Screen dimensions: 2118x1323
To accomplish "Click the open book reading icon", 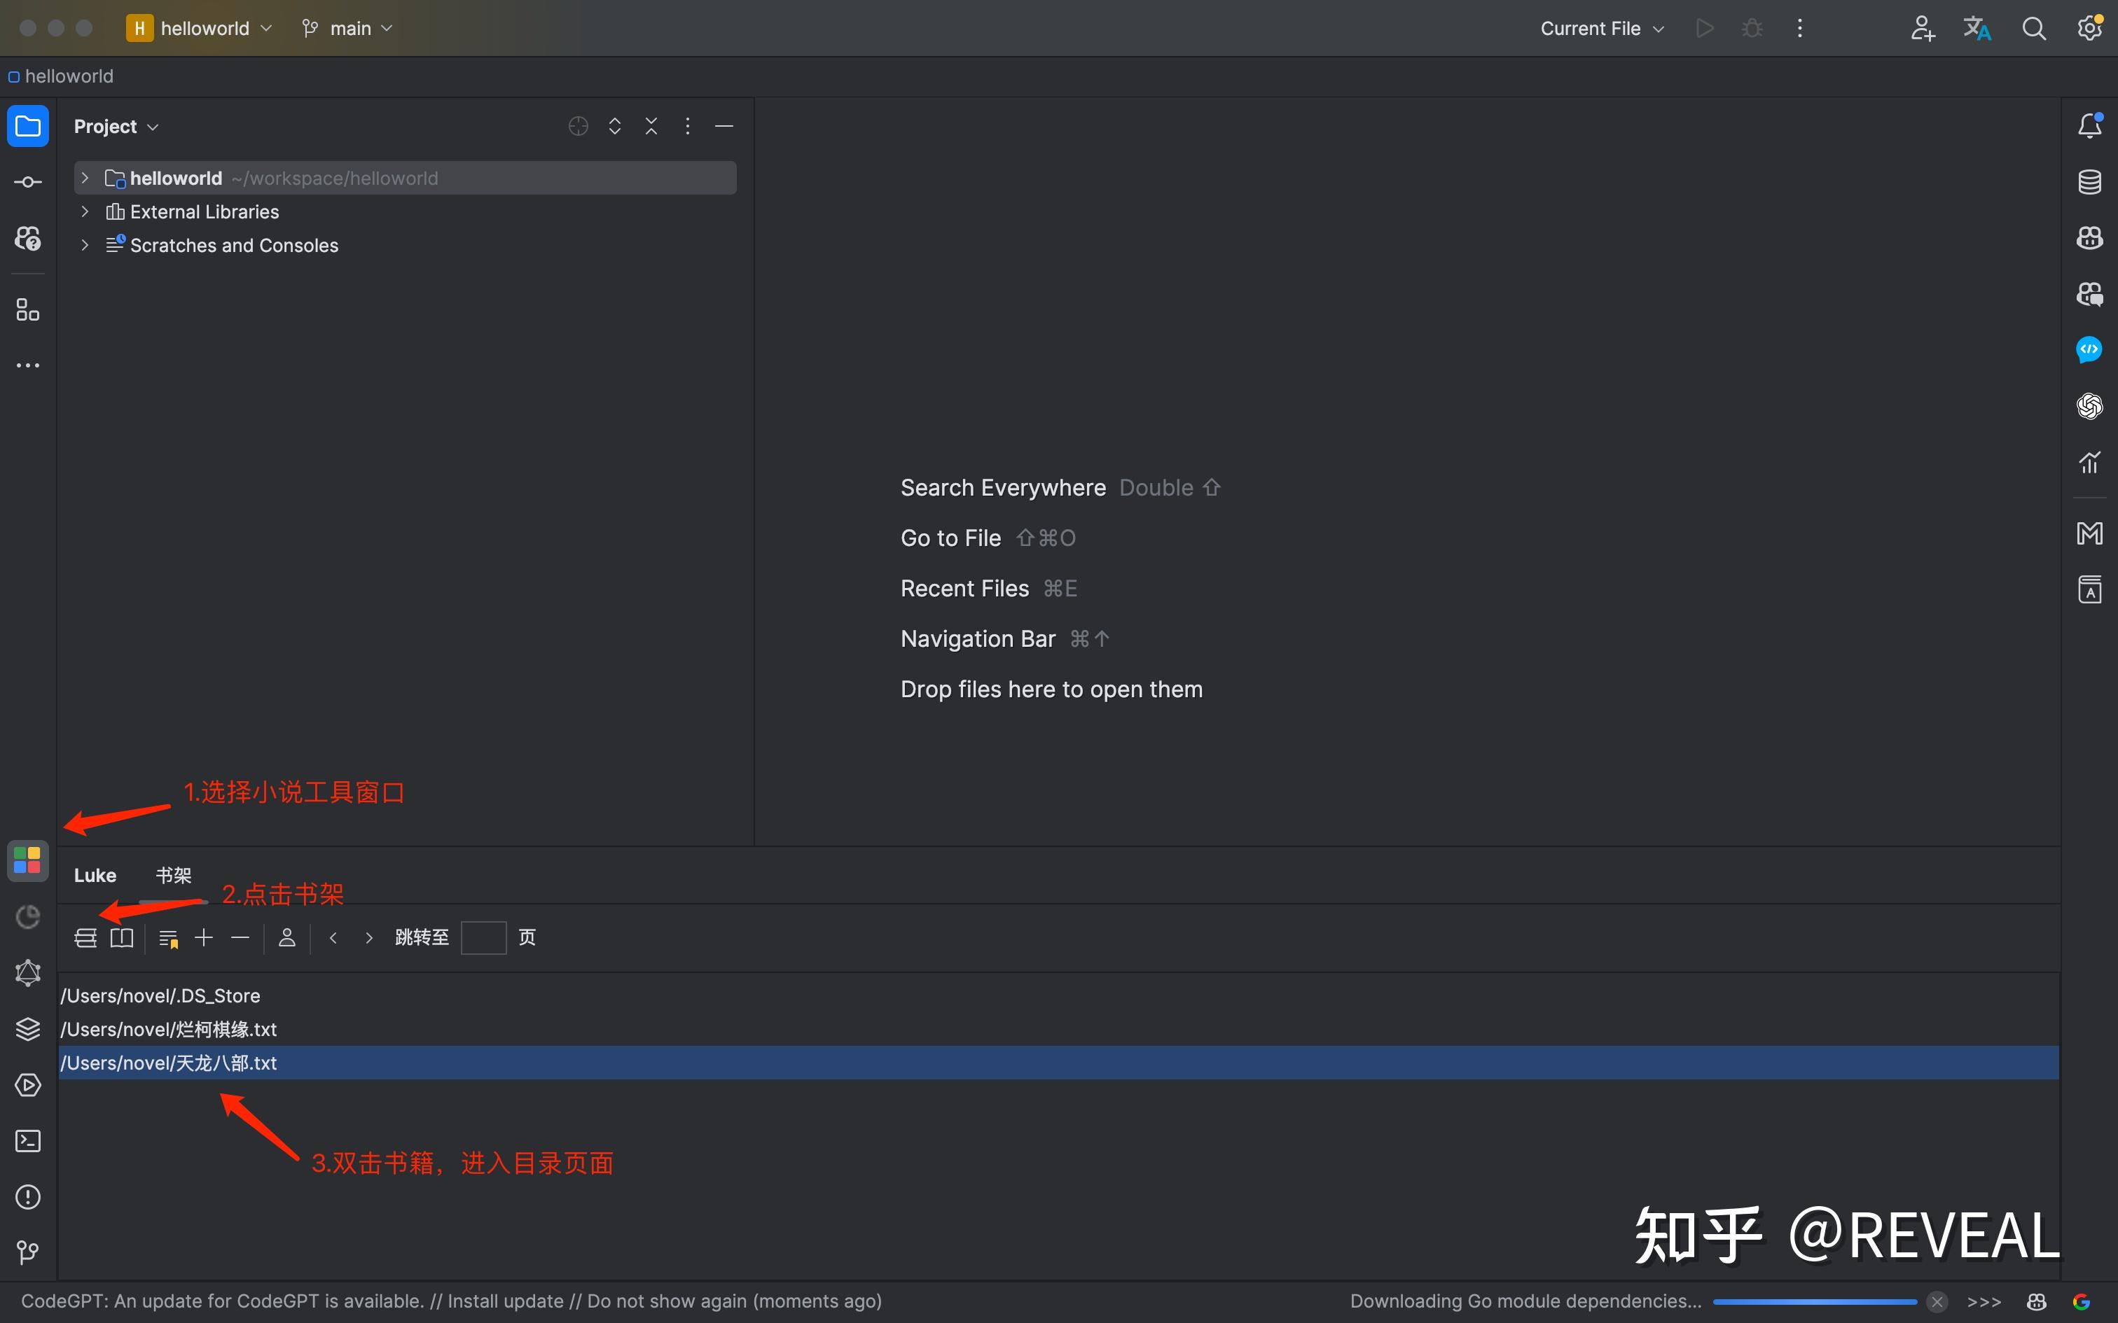I will (122, 938).
